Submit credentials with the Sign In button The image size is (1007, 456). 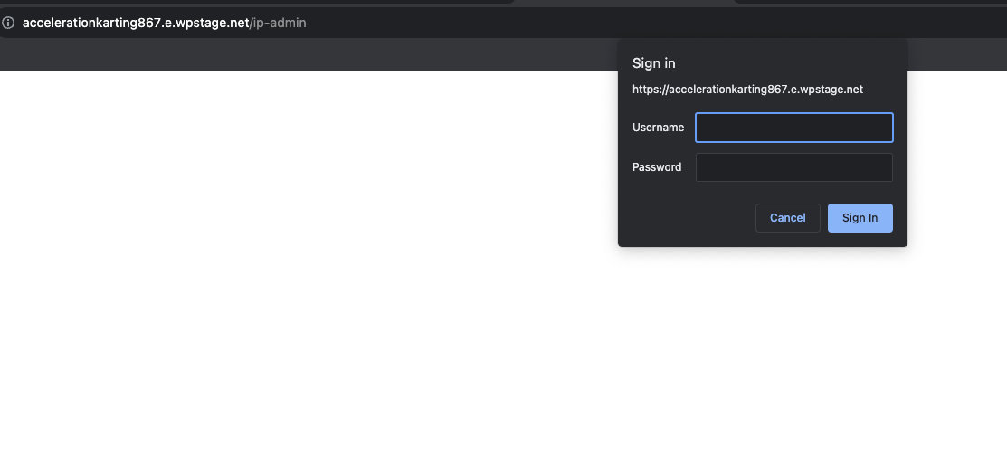[x=860, y=218]
